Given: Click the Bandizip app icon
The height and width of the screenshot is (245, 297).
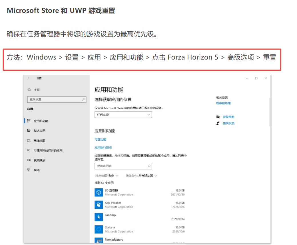Looking at the screenshot, I should coord(99,217).
